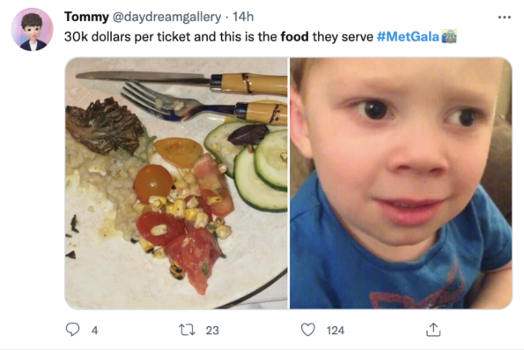Click the bold word food in tweet
524x350 pixels.
tap(294, 36)
